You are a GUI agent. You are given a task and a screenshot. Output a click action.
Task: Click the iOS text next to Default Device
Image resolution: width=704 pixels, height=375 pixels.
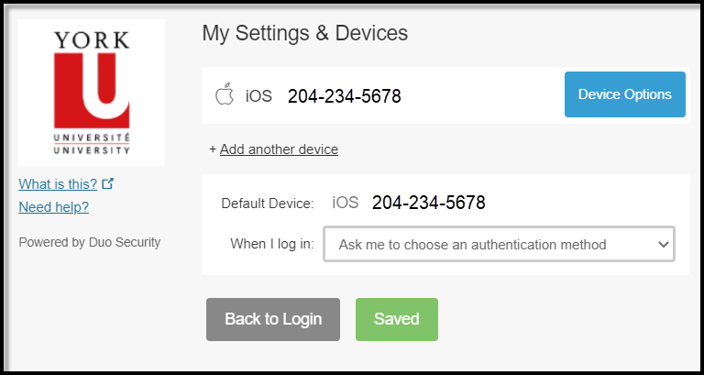coord(346,203)
